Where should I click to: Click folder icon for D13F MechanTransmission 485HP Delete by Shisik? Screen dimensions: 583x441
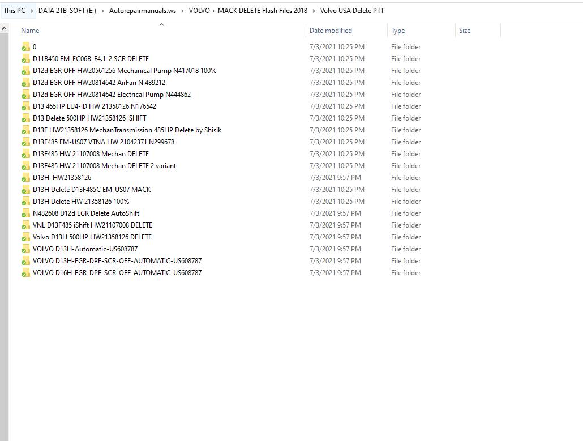pyautogui.click(x=25, y=130)
